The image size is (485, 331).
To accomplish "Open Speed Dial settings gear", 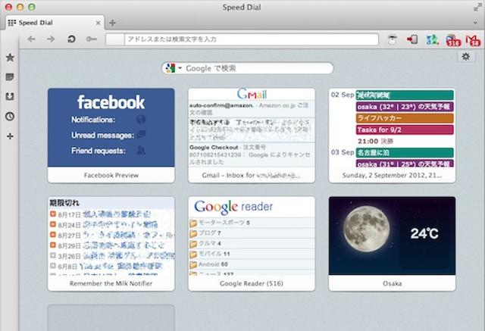I will [466, 57].
